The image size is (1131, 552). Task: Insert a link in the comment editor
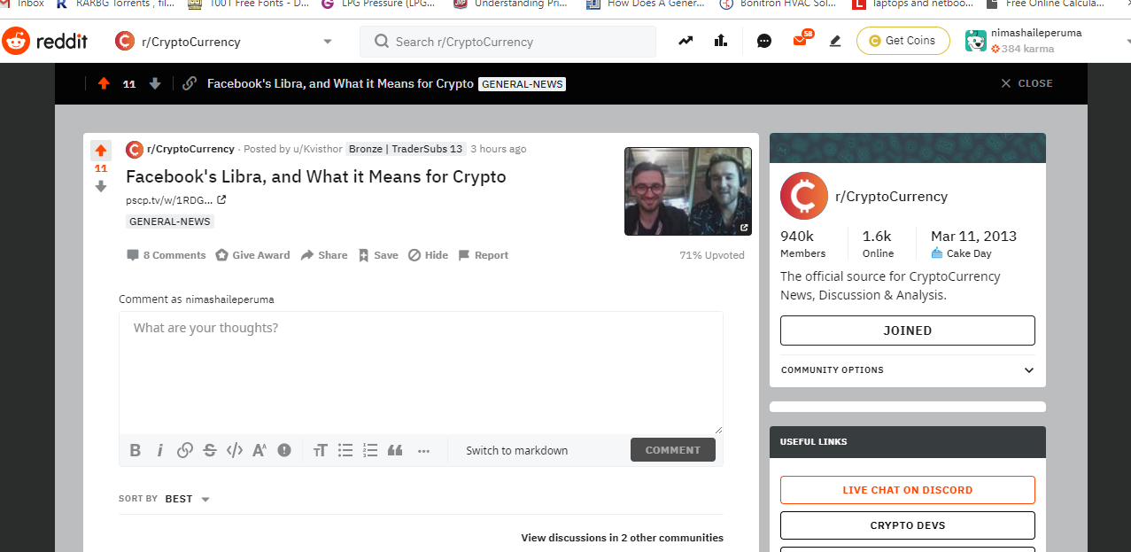point(185,450)
